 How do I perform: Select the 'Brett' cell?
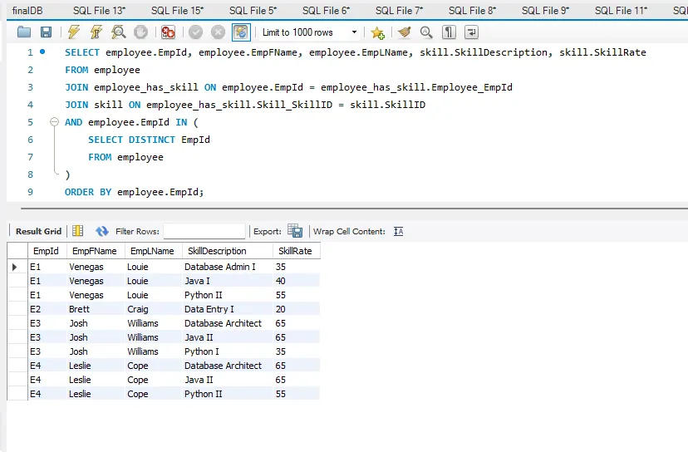96,309
